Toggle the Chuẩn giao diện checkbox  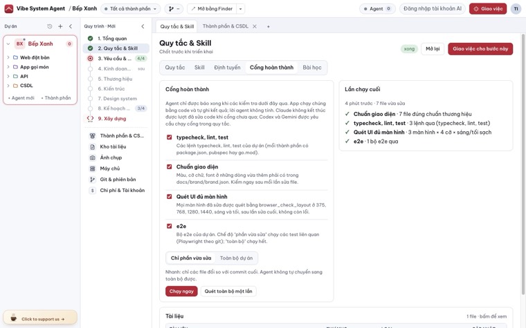tap(170, 166)
